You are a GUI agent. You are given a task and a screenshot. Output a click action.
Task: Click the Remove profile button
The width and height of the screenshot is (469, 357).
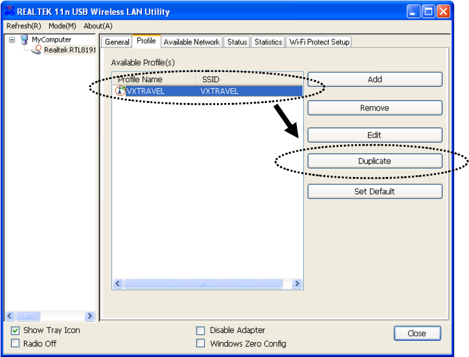(x=375, y=108)
